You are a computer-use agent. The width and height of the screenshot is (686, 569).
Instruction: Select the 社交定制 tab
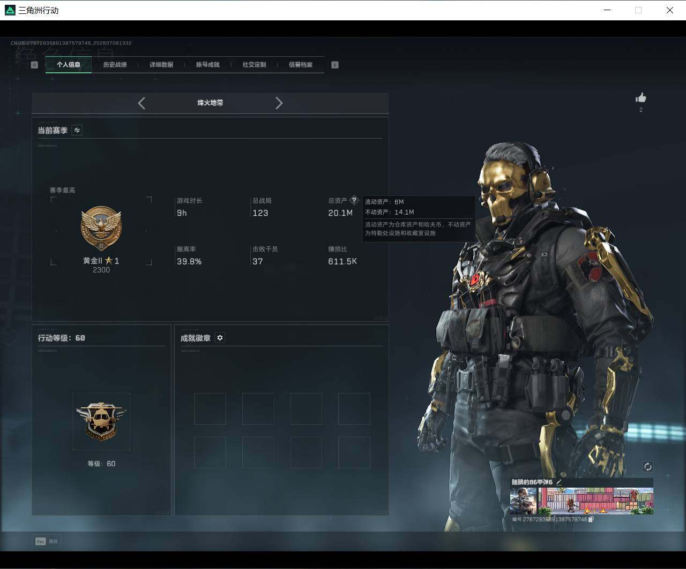pyautogui.click(x=254, y=65)
